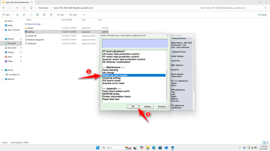Close the AdjProg dialog window
Image resolution: width=270 pixels, height=151 pixels.
168,35
